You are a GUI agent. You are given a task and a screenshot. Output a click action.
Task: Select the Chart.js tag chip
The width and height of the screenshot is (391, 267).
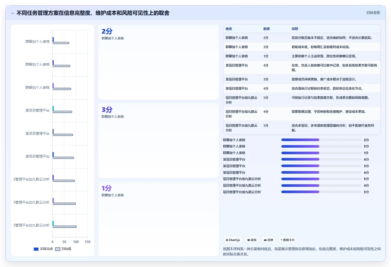233,240
